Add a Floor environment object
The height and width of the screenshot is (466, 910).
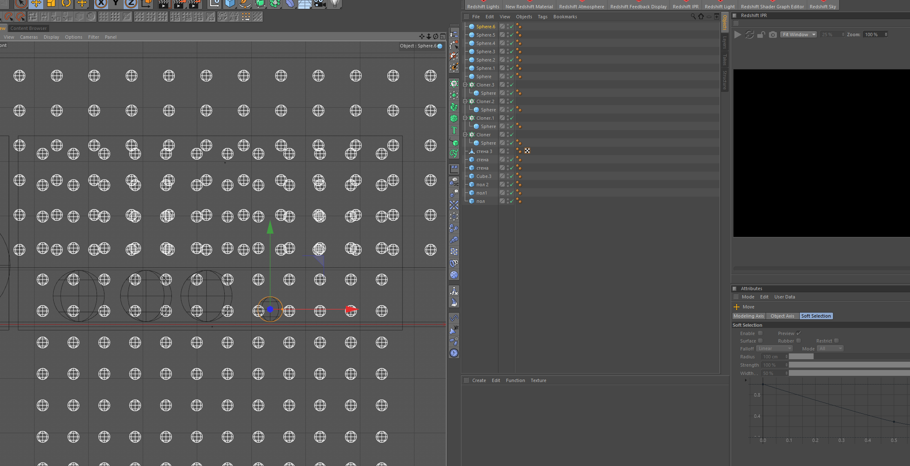(305, 4)
